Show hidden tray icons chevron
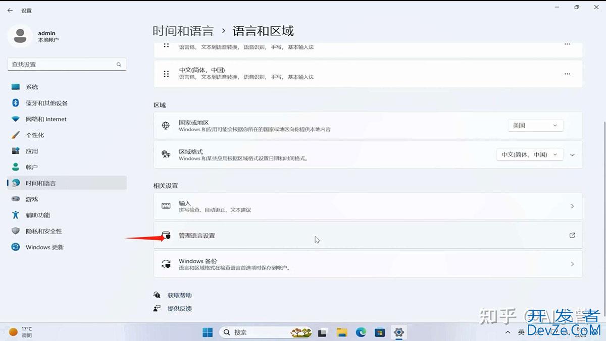Image resolution: width=606 pixels, height=341 pixels. [507, 332]
